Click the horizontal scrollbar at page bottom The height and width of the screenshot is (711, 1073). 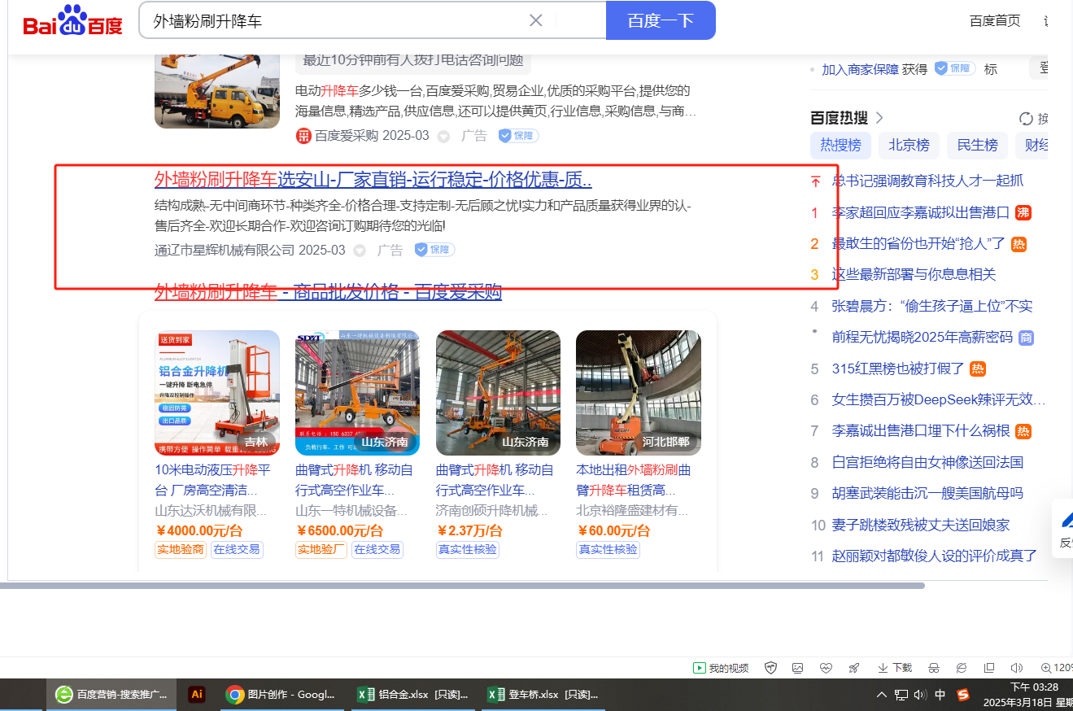462,585
